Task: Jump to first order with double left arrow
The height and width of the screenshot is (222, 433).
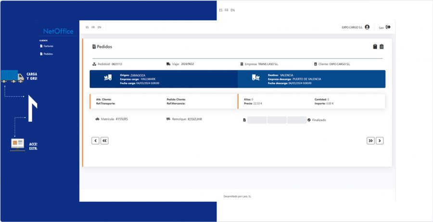Action: pyautogui.click(x=104, y=141)
